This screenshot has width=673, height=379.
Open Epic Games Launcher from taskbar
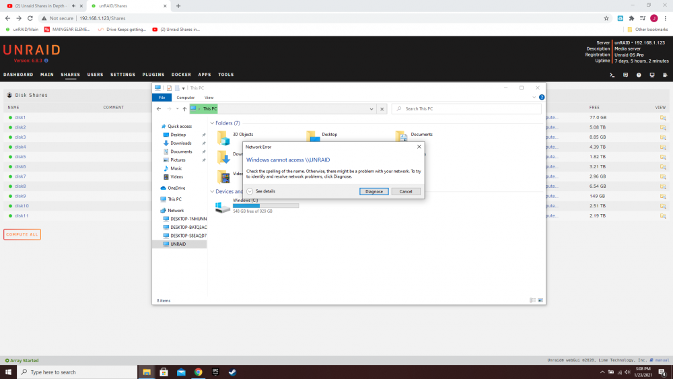(215, 372)
